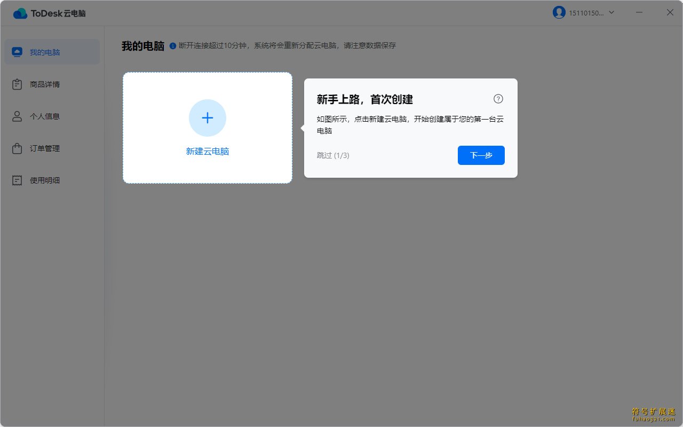Select the 我的电脑 monitor icon in sidebar
Image resolution: width=683 pixels, height=427 pixels.
17,52
